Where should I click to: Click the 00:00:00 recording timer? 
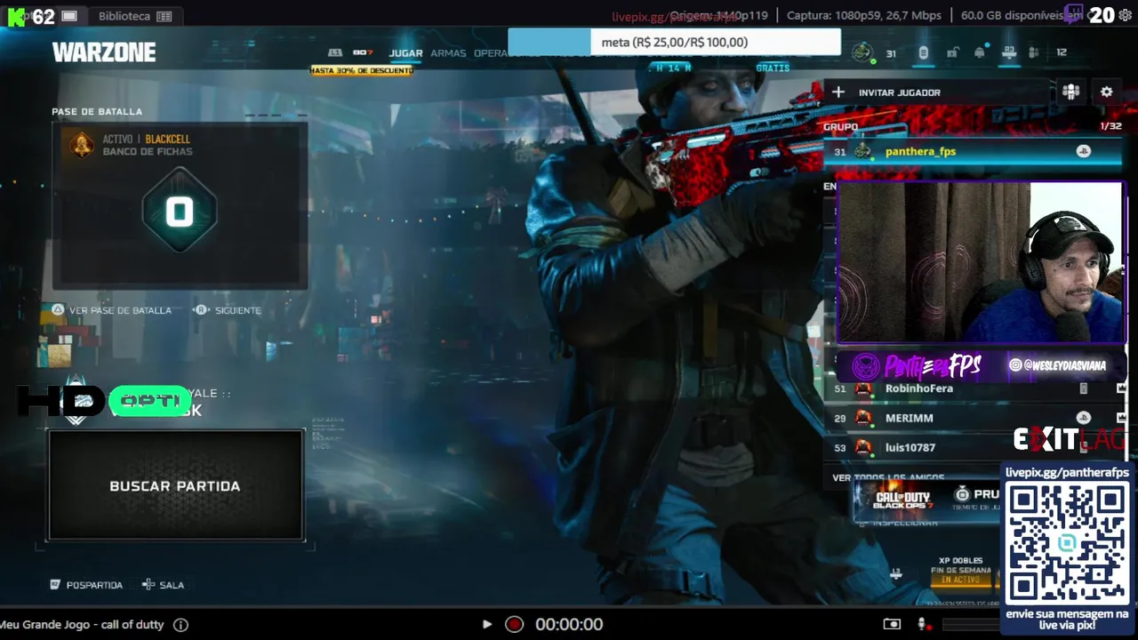point(569,625)
